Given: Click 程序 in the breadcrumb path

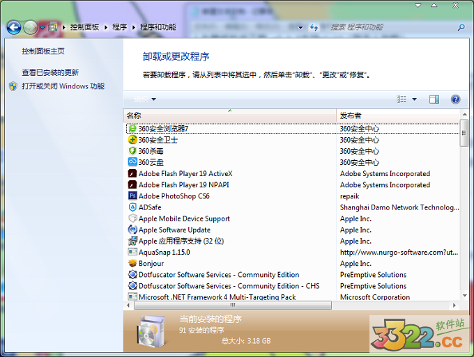Looking at the screenshot, I should click(120, 27).
